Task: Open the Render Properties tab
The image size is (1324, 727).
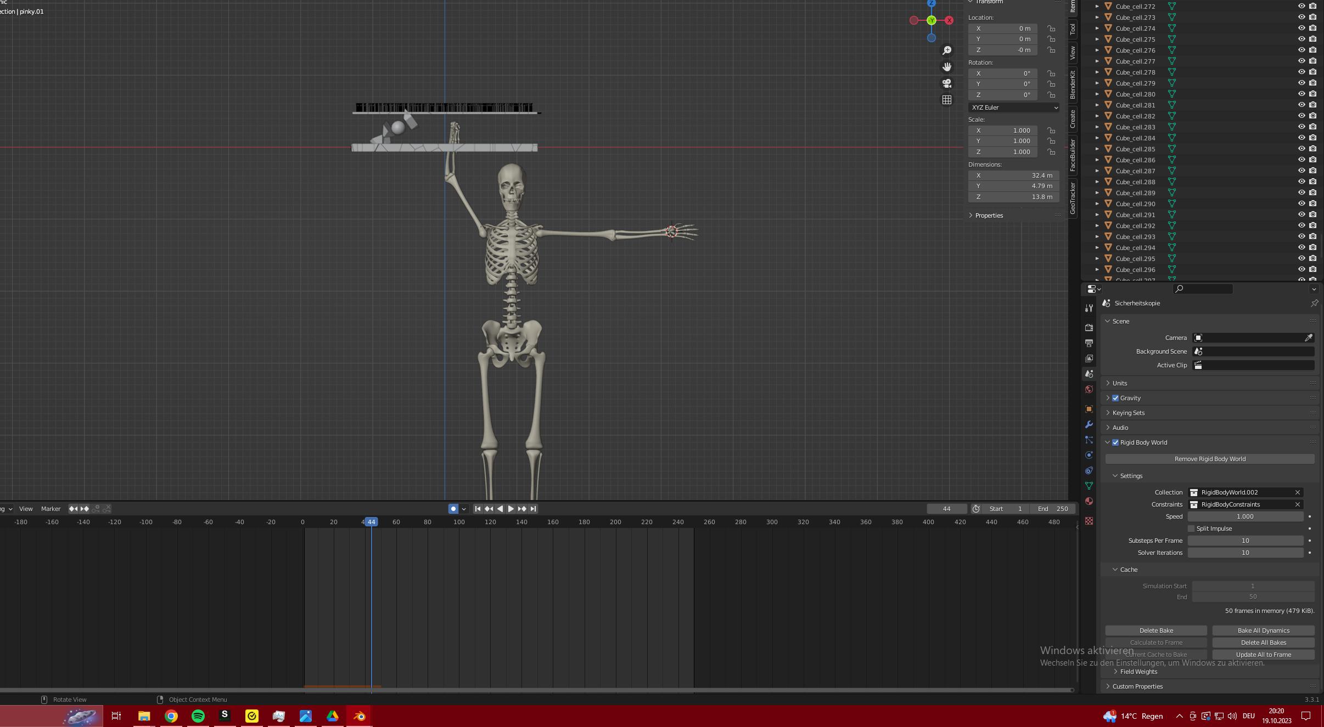Action: point(1089,327)
